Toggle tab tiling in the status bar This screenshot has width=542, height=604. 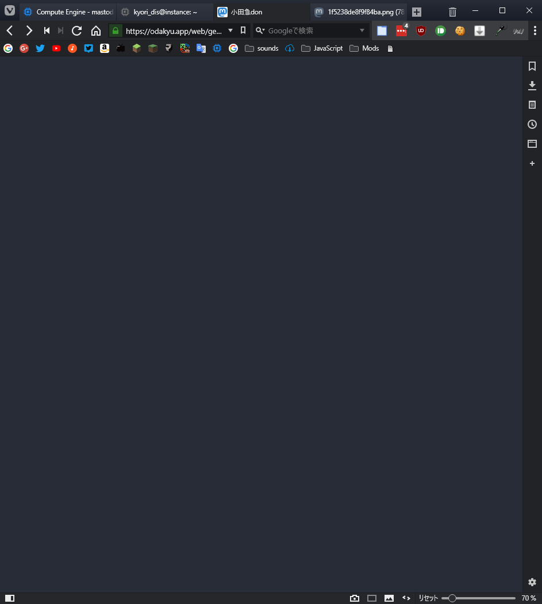(x=372, y=598)
